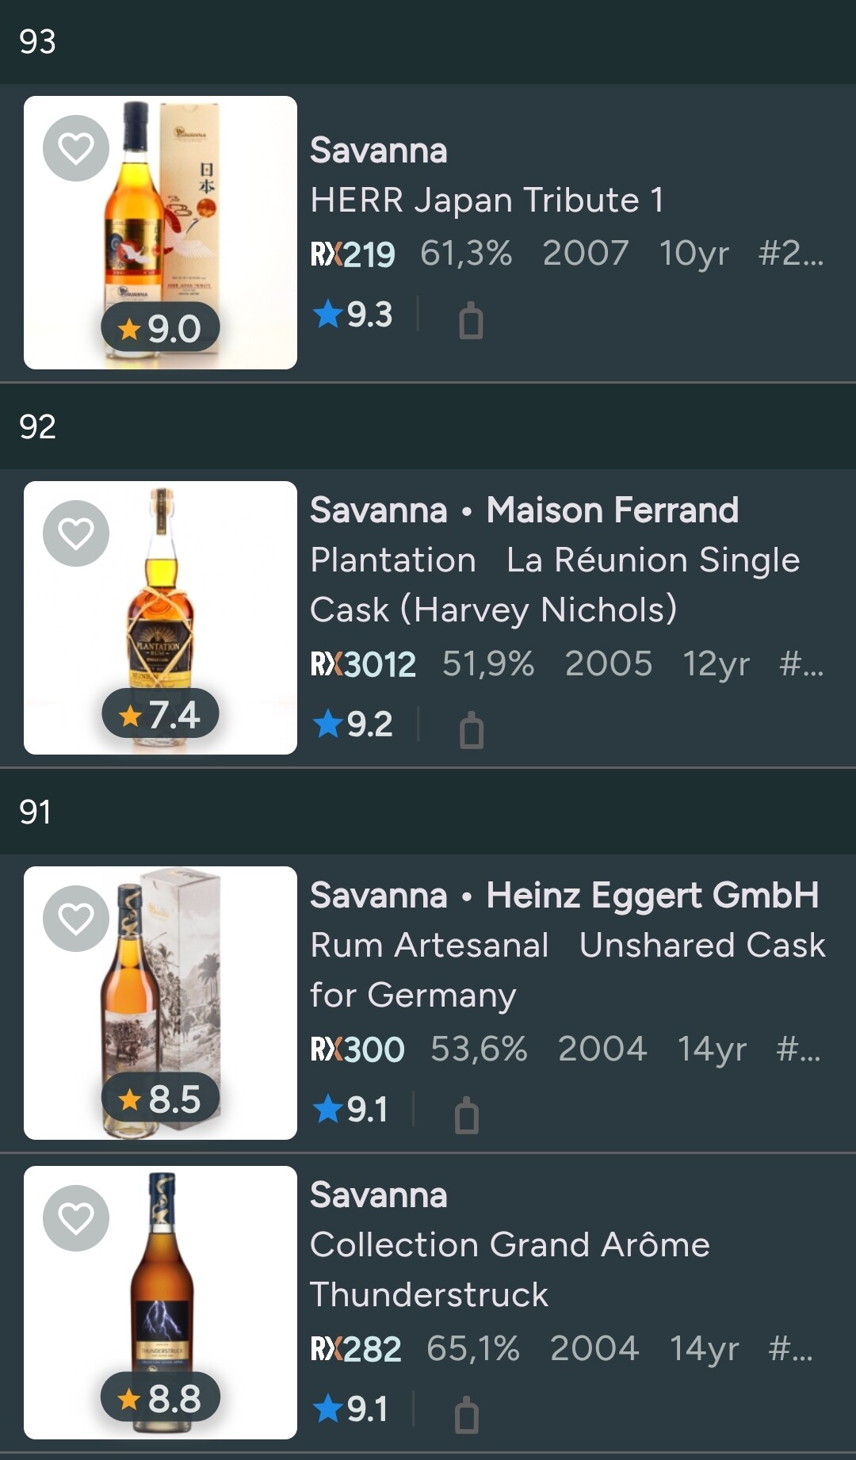Screen dimensions: 856x1460
Task: Favorite the HERR Japan Tribute 1 rum
Action: 76,148
